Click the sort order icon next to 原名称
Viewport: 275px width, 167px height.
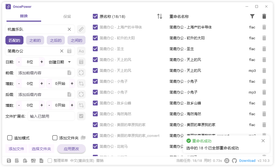[160, 16]
